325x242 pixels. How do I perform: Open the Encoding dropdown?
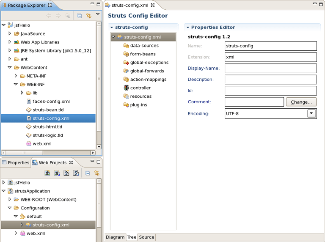tap(311, 113)
